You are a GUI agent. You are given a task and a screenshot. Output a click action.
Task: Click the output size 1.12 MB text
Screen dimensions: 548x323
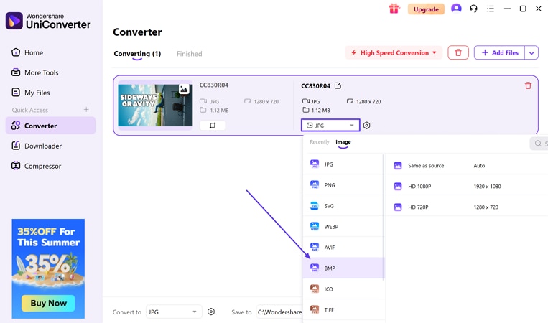pyautogui.click(x=320, y=111)
